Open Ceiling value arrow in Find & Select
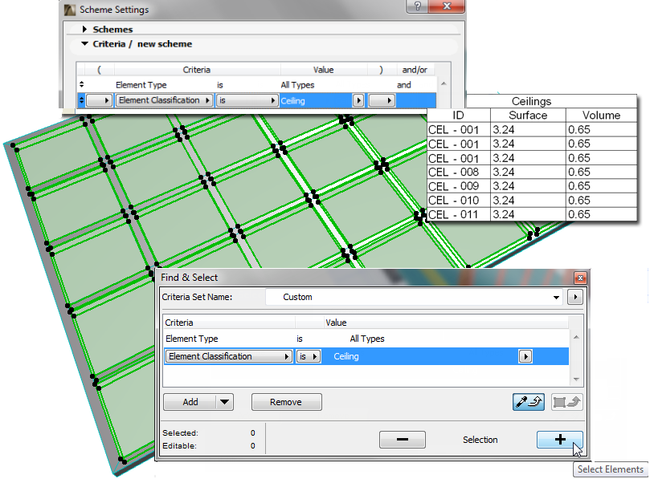650x479 pixels. tap(525, 356)
